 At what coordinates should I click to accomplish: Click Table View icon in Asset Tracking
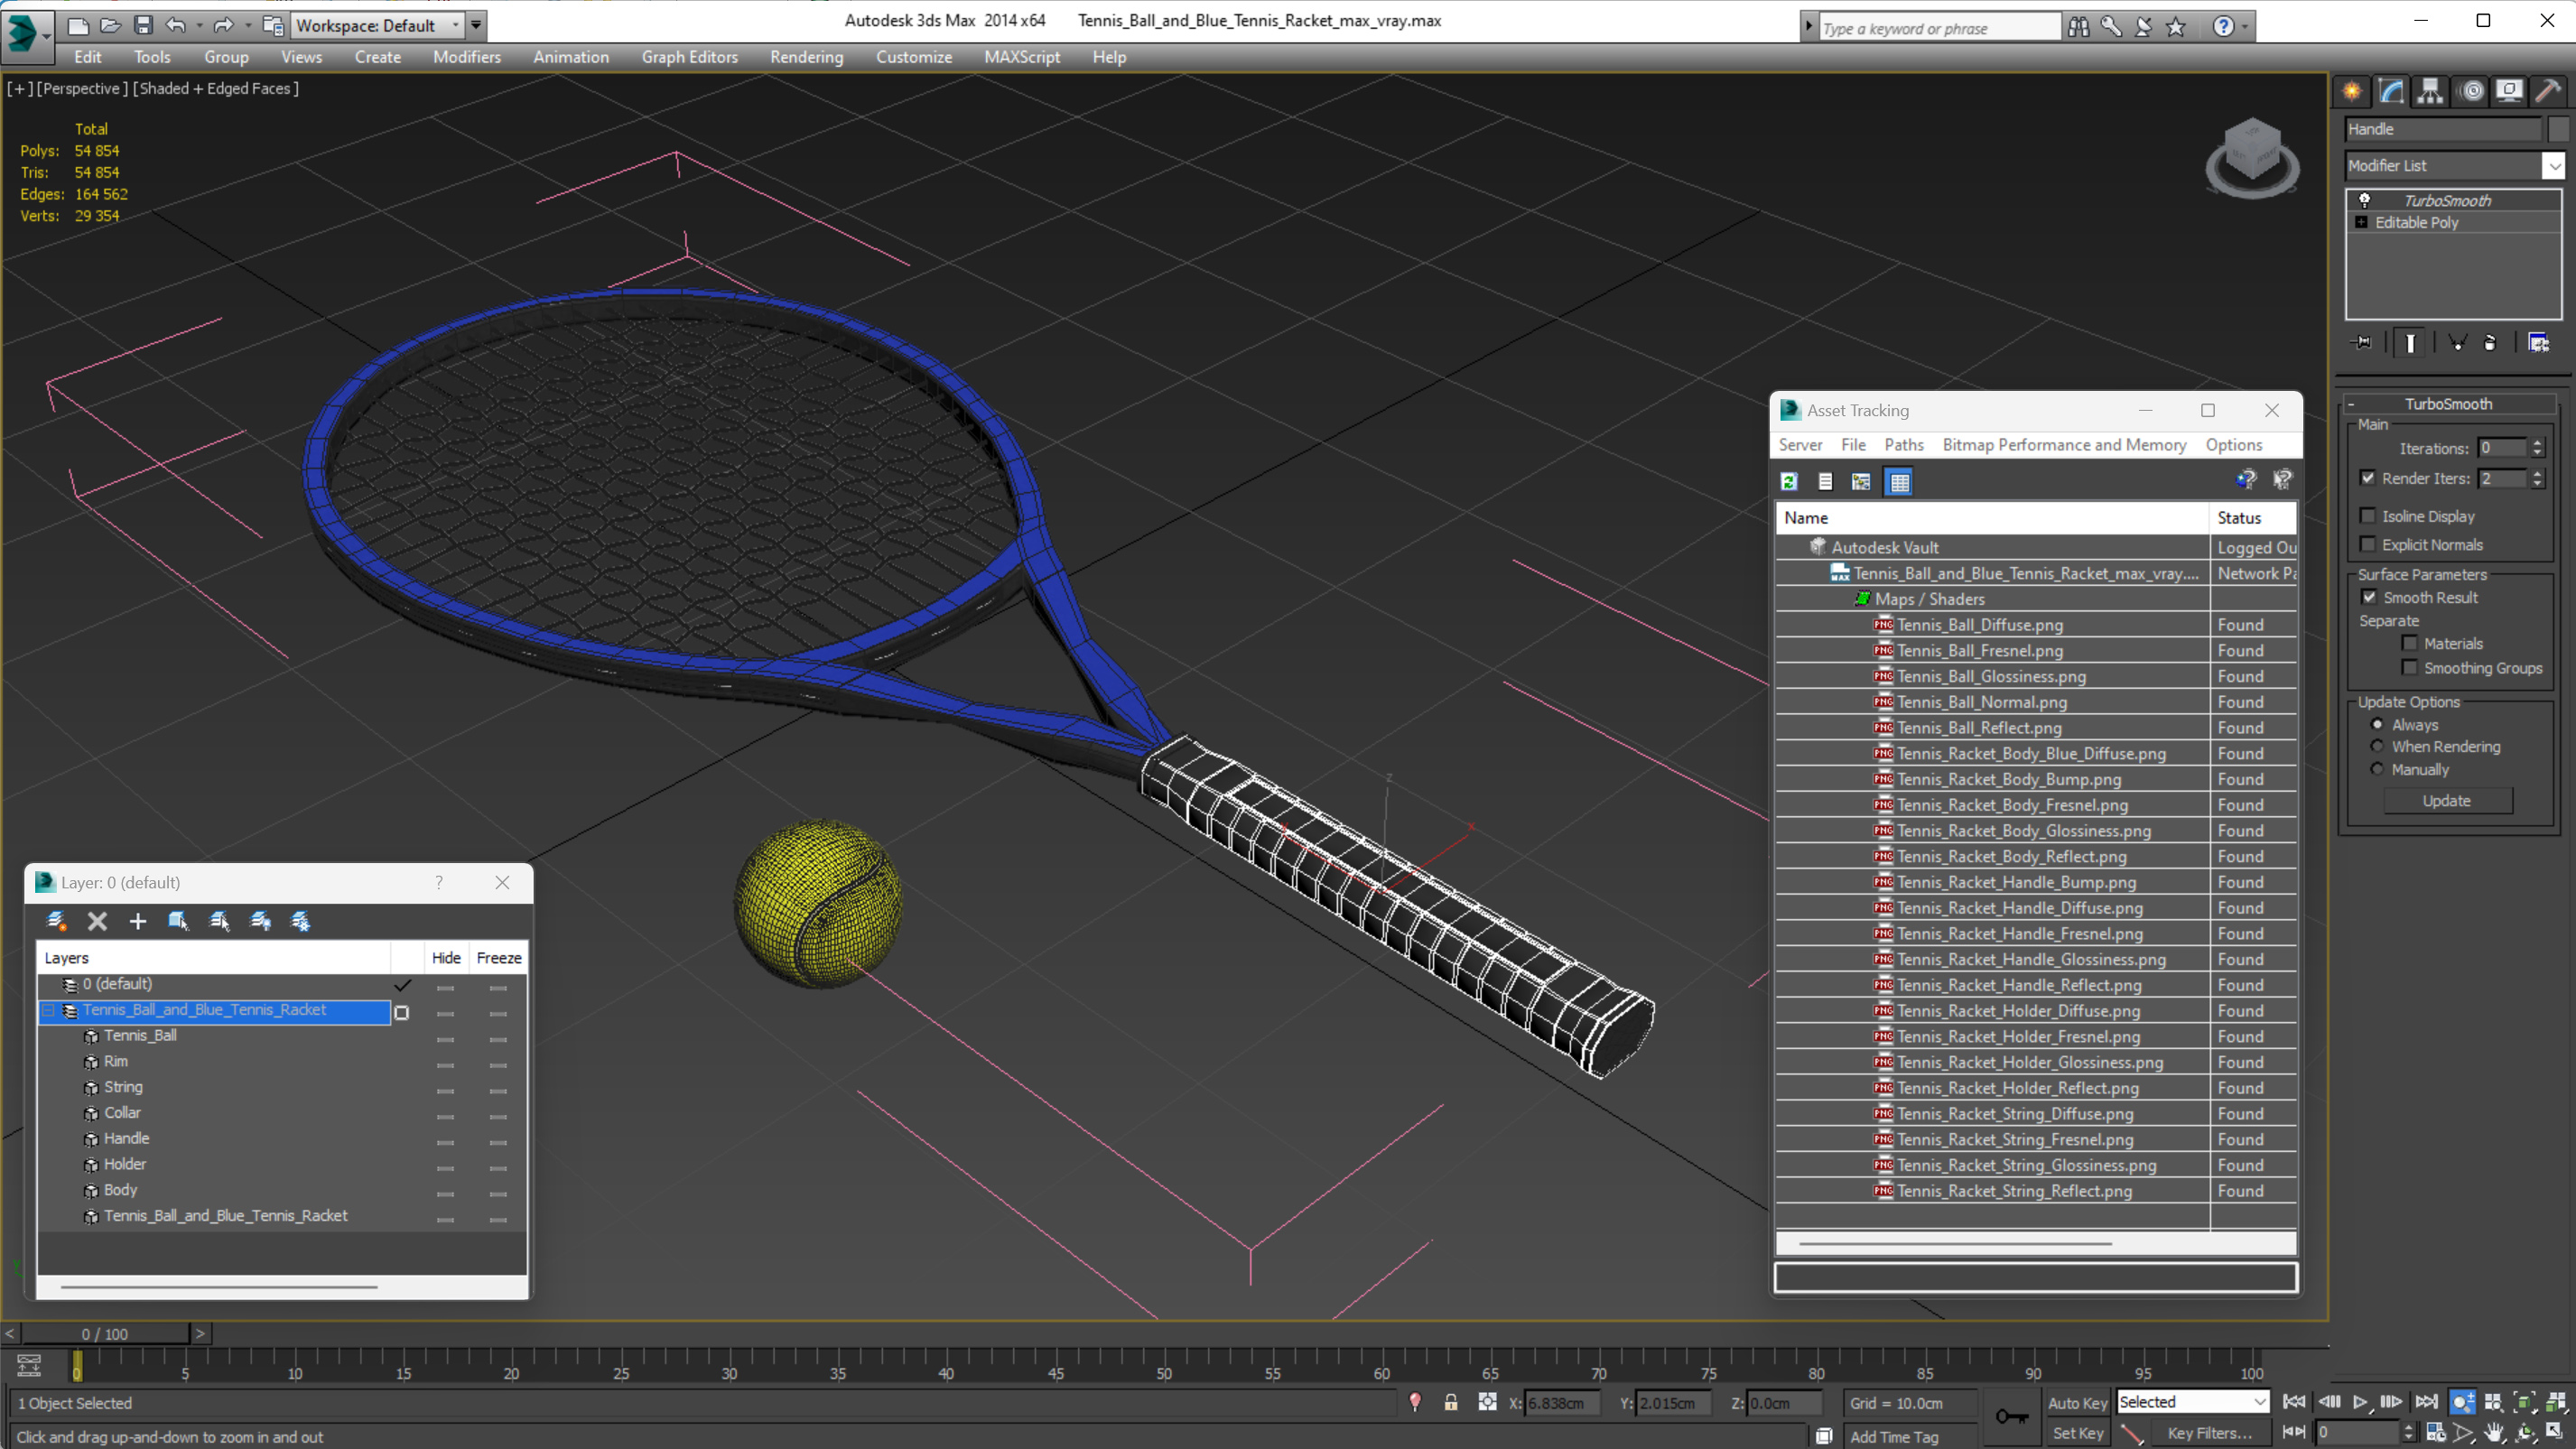(1899, 482)
